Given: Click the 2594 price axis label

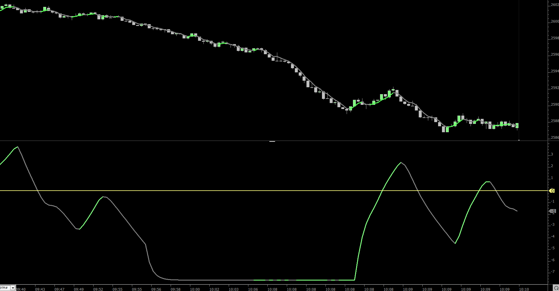Looking at the screenshot, I should pyautogui.click(x=555, y=71).
